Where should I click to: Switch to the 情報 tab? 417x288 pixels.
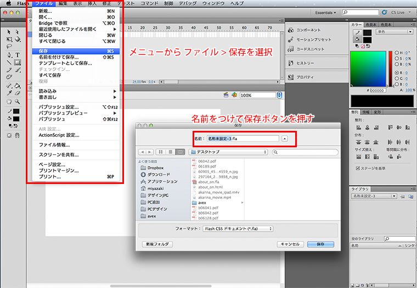pyautogui.click(x=365, y=112)
